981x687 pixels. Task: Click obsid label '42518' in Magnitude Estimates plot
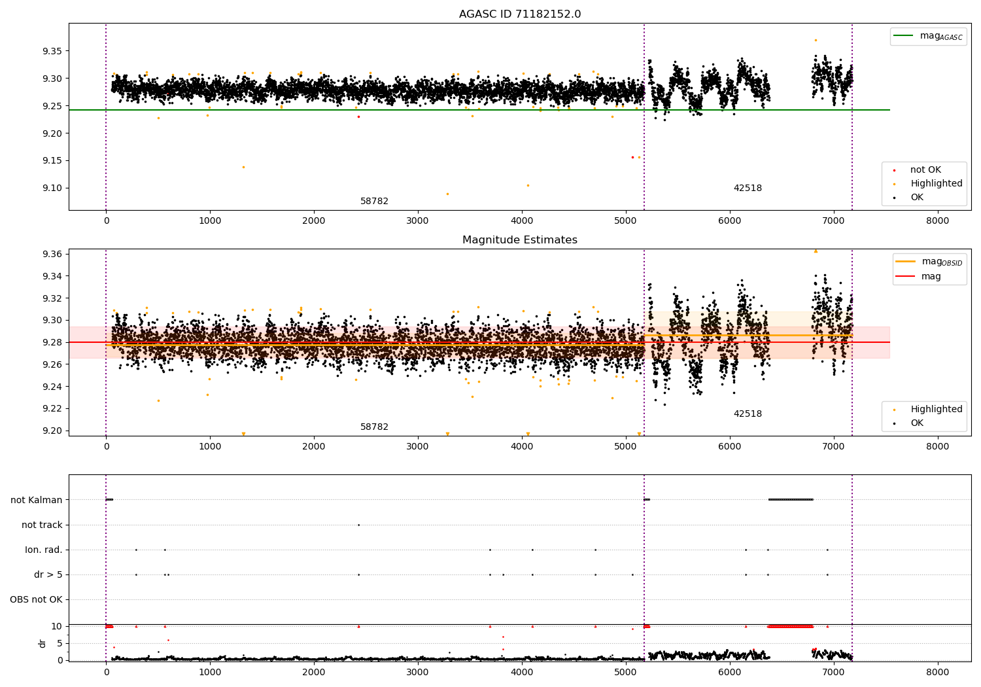[x=748, y=414]
